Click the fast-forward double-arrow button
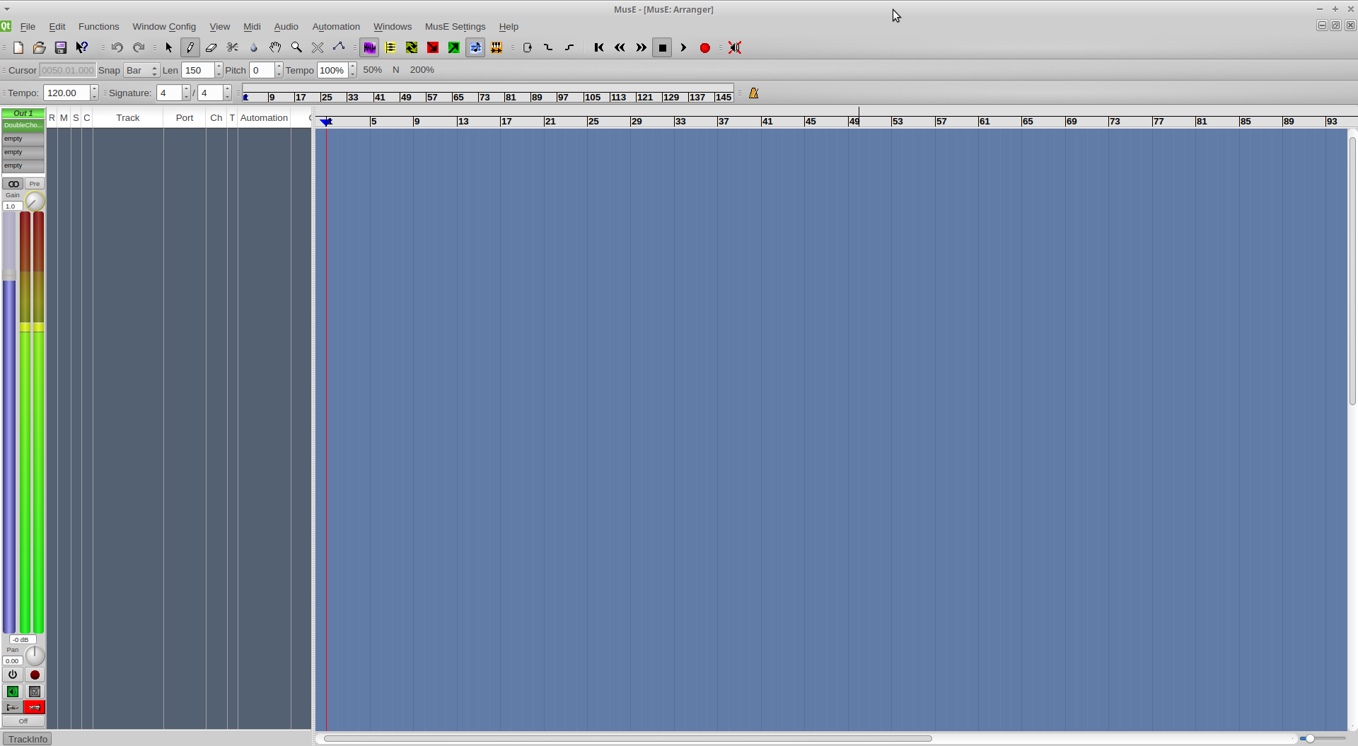1358x746 pixels. pyautogui.click(x=642, y=47)
